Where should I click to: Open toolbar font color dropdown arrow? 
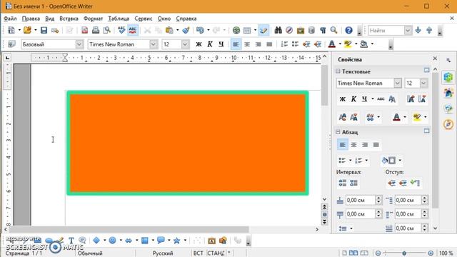pos(340,44)
